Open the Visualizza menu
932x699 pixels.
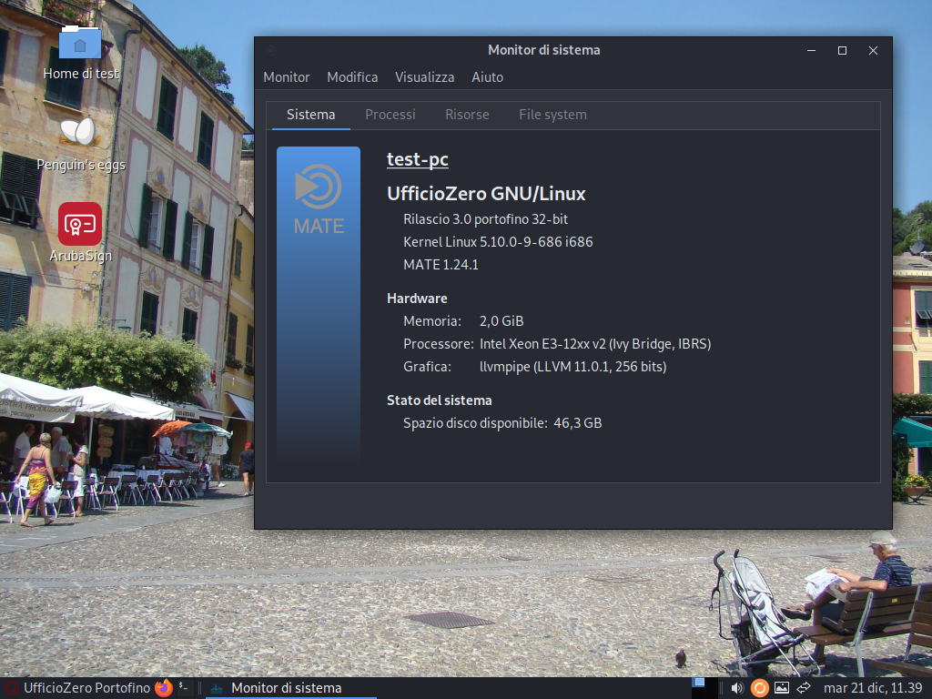(x=424, y=77)
